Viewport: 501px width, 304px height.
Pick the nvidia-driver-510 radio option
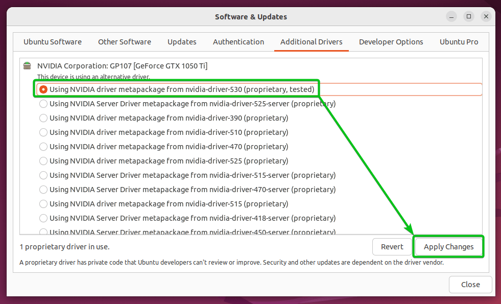tap(43, 132)
